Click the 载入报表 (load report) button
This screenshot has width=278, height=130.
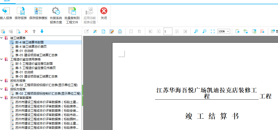(6, 13)
